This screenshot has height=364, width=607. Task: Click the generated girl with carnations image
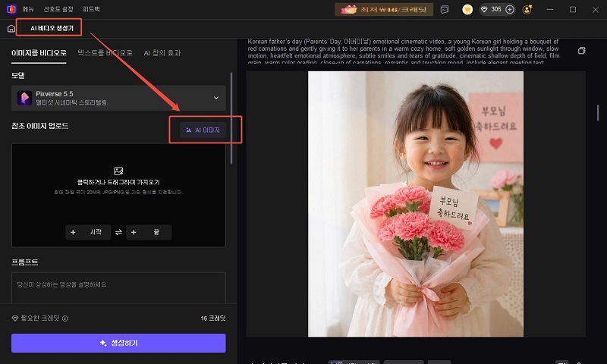pos(416,204)
